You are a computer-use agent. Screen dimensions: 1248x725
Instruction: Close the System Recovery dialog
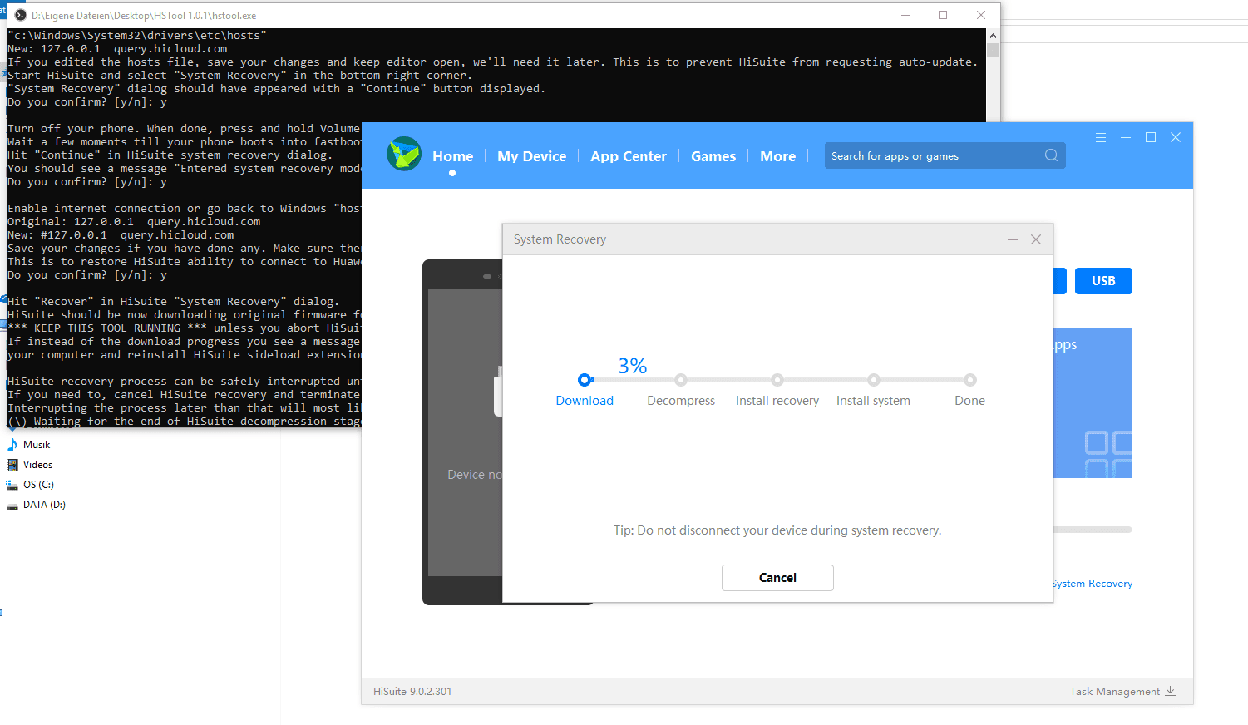tap(1036, 239)
